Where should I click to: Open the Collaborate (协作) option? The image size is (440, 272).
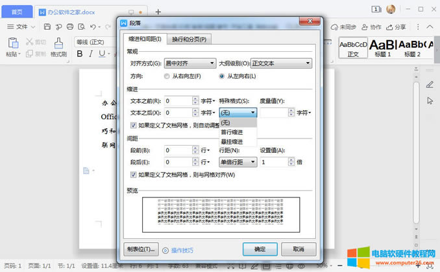[371, 27]
